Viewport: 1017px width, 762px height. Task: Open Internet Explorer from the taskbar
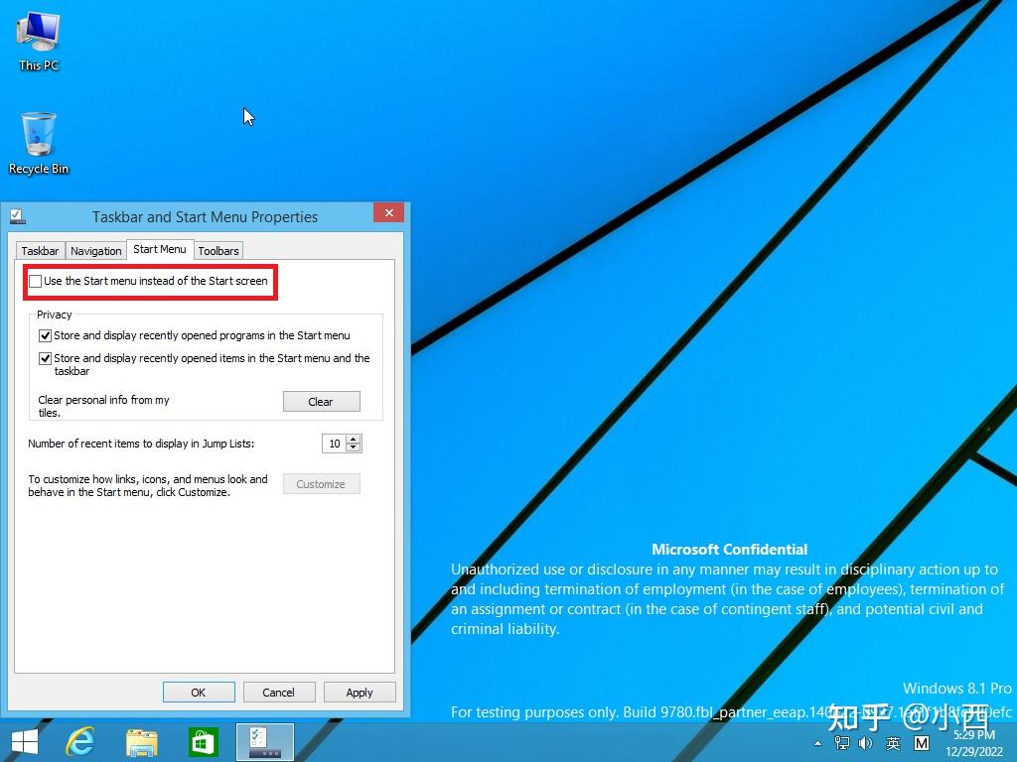pyautogui.click(x=80, y=741)
